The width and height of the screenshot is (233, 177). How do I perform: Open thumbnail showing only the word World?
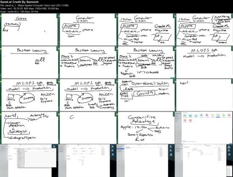[204, 95]
